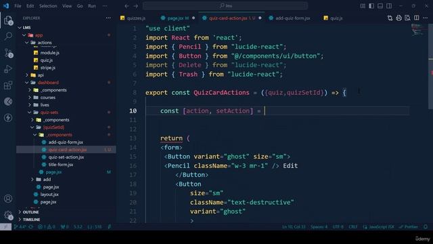Open the File menu
Viewport: 433px width, 244px height.
pyautogui.click(x=18, y=6)
